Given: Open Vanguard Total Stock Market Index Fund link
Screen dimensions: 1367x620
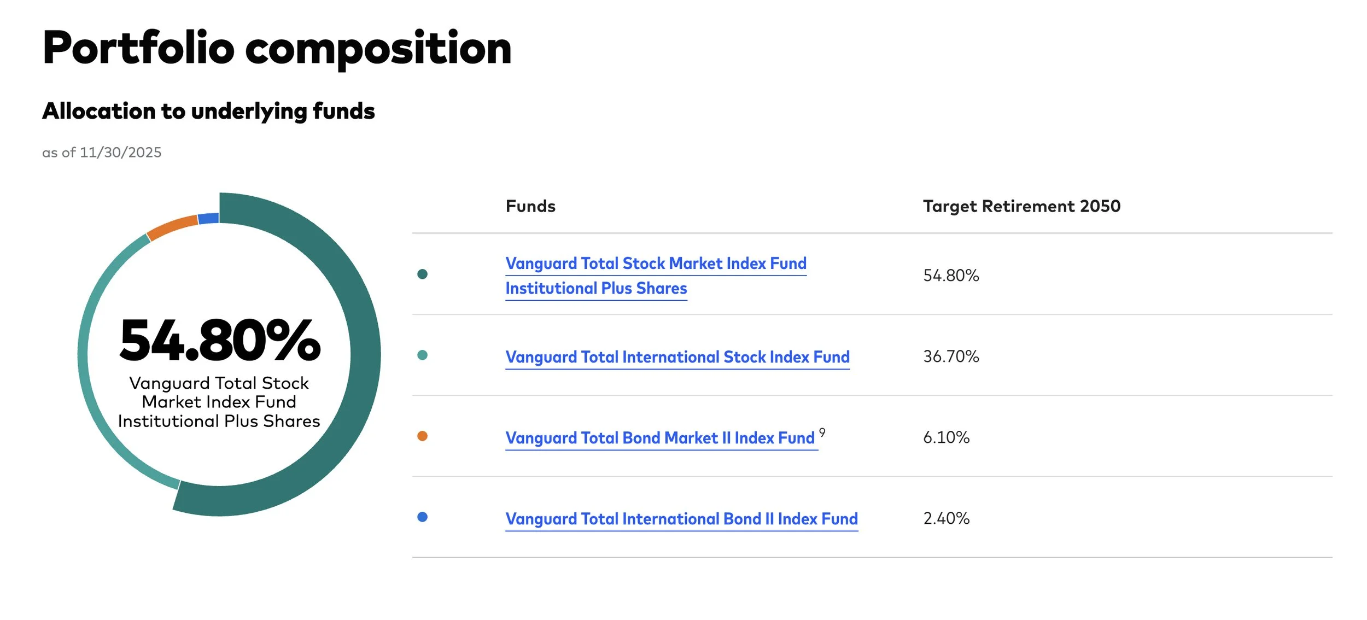Looking at the screenshot, I should point(655,264).
